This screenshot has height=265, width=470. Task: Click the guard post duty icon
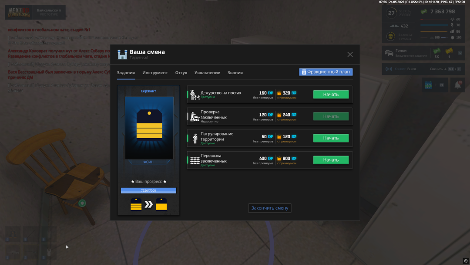tap(195, 95)
